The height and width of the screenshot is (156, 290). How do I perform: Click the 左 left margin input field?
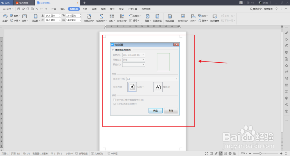[x=52, y=20]
